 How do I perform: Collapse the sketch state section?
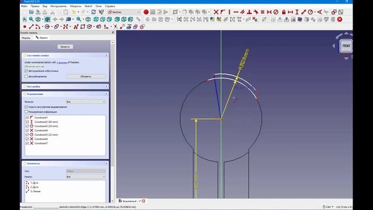tap(106, 55)
